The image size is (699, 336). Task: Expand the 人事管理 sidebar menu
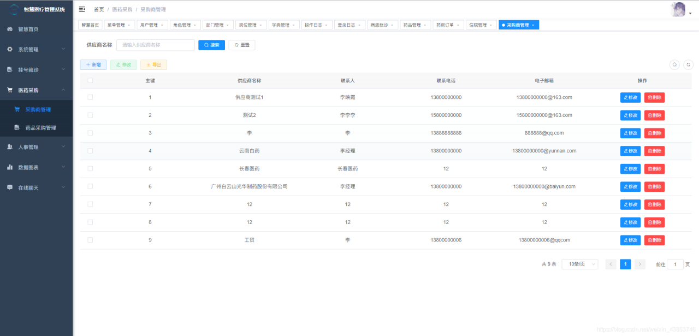36,147
